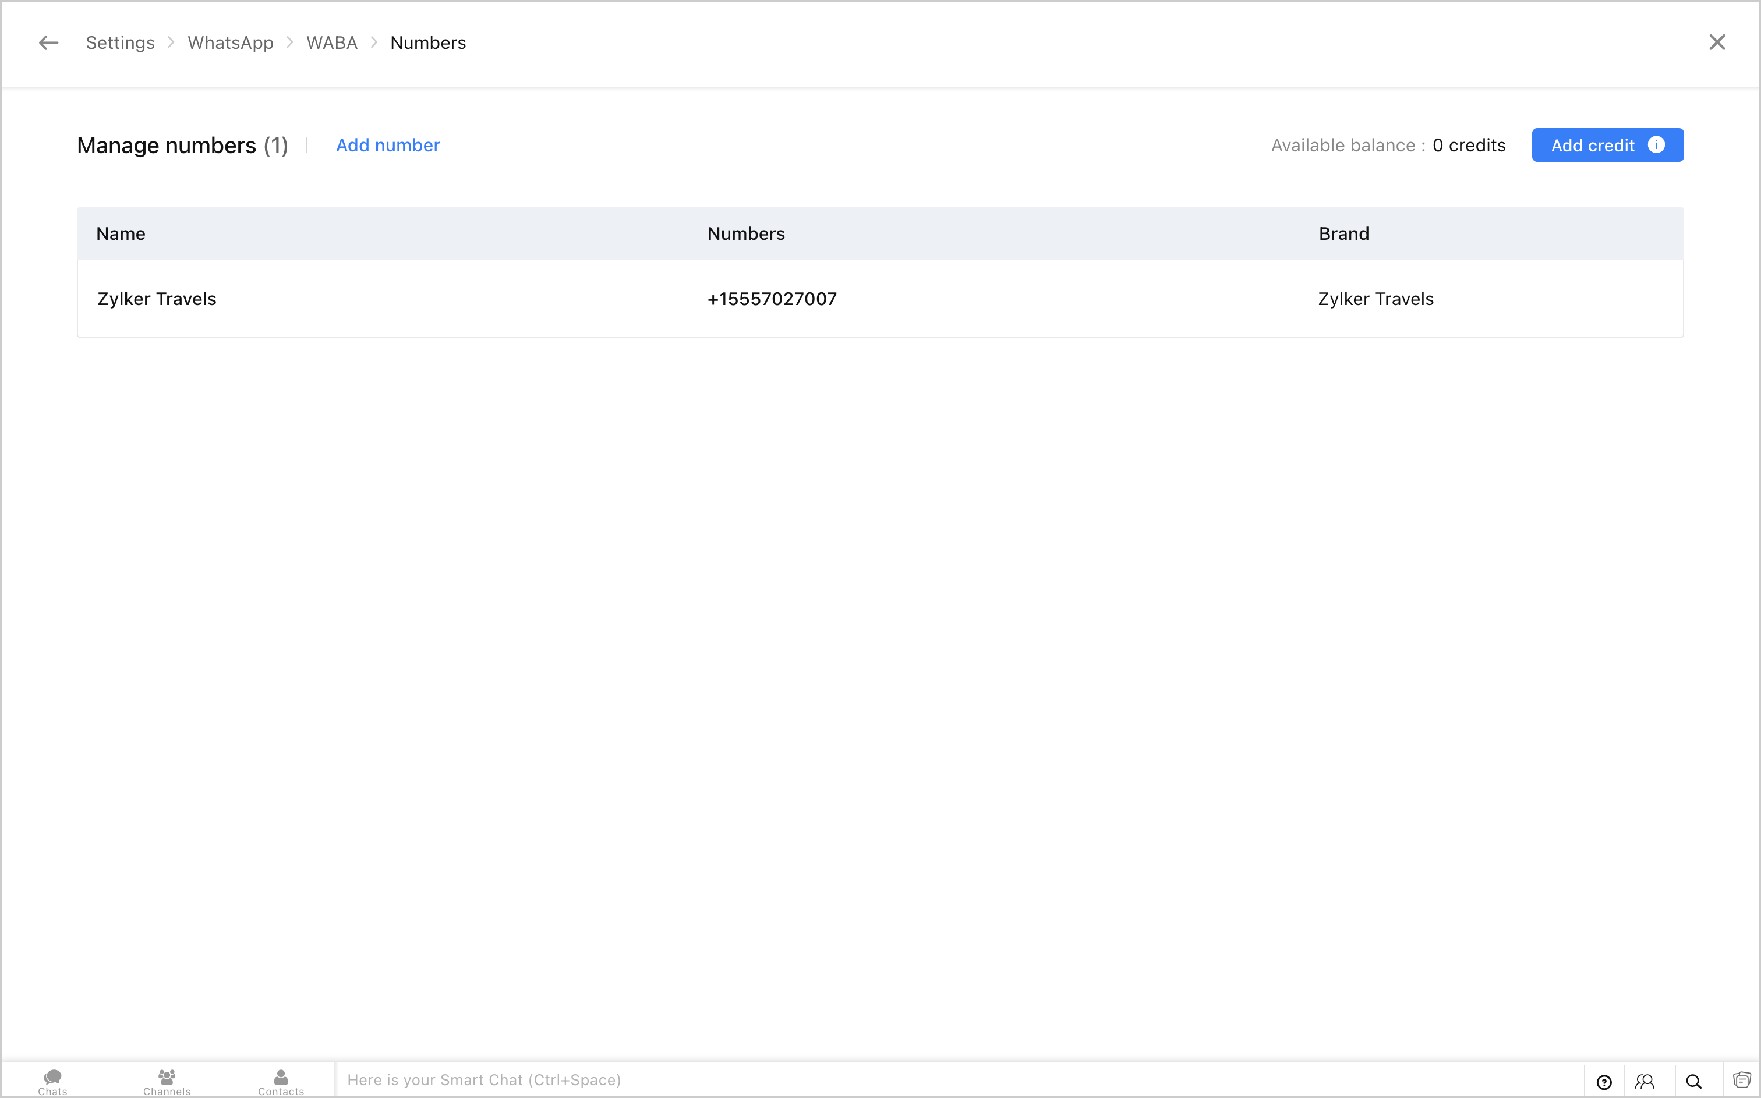
Task: Click the Numbers column header
Action: point(746,234)
